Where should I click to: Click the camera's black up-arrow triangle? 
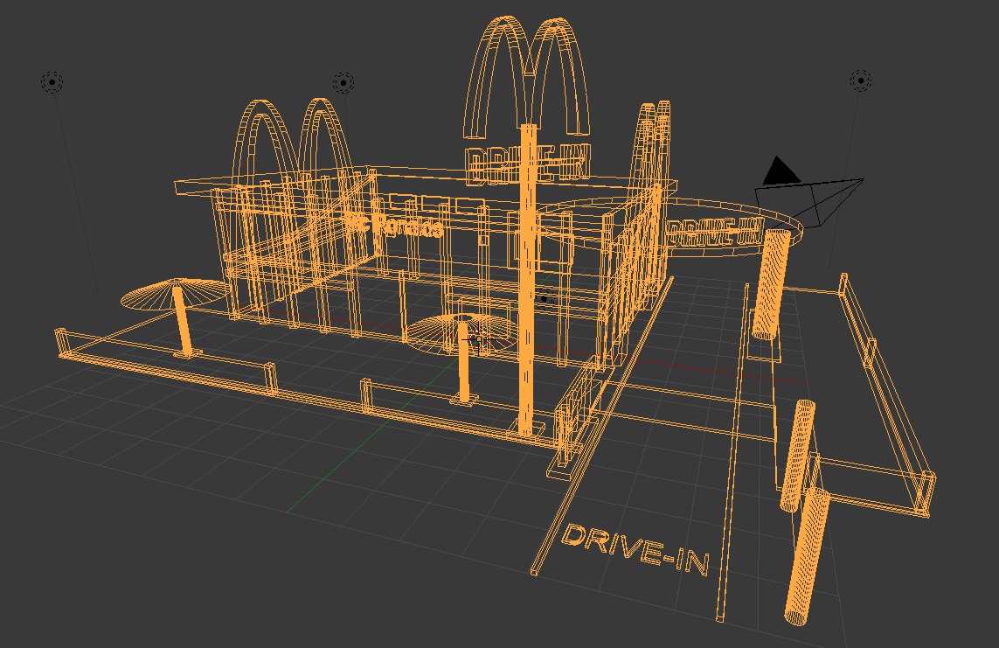[x=780, y=172]
